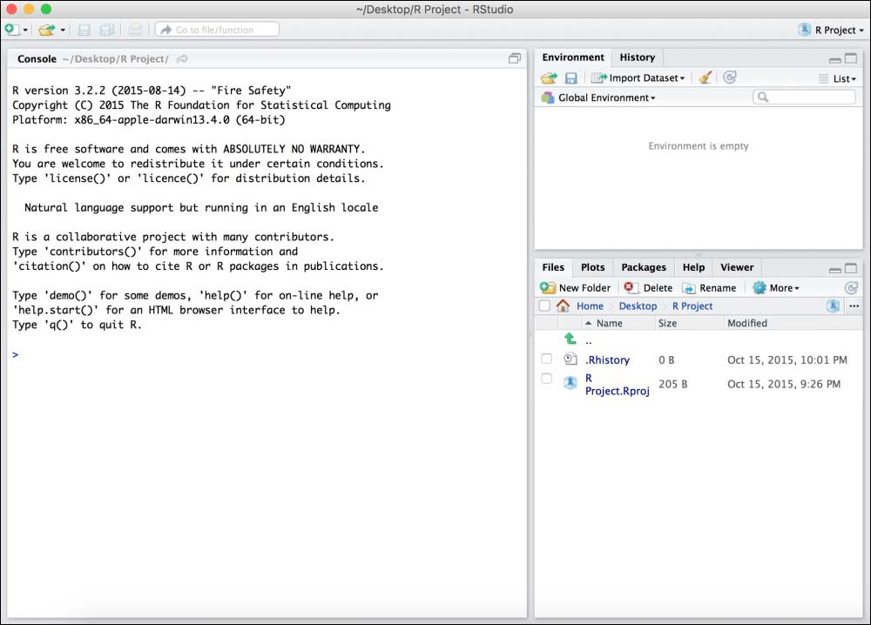Viewport: 871px width, 625px height.
Task: Click the .Rhistory file type icon
Action: [x=571, y=360]
